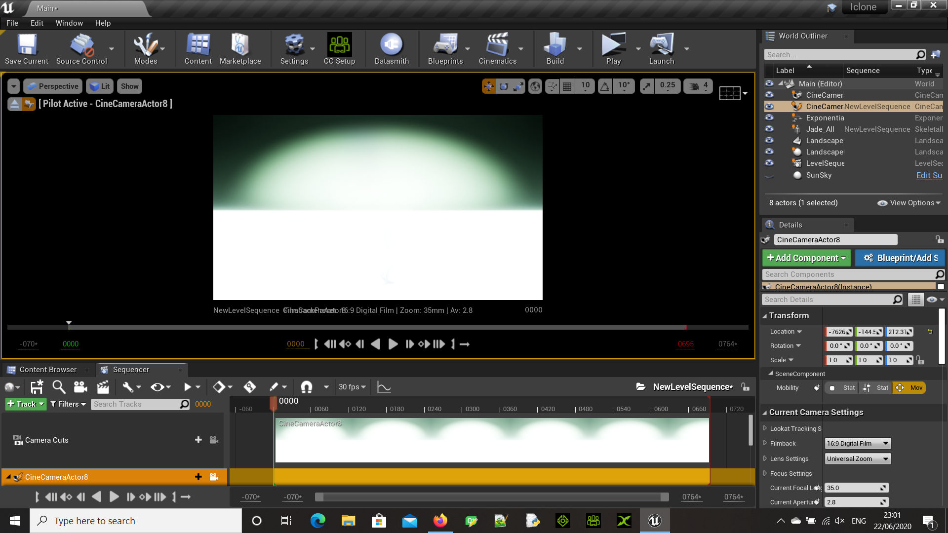Click the Datasmith import icon
The height and width of the screenshot is (533, 948).
(x=392, y=49)
